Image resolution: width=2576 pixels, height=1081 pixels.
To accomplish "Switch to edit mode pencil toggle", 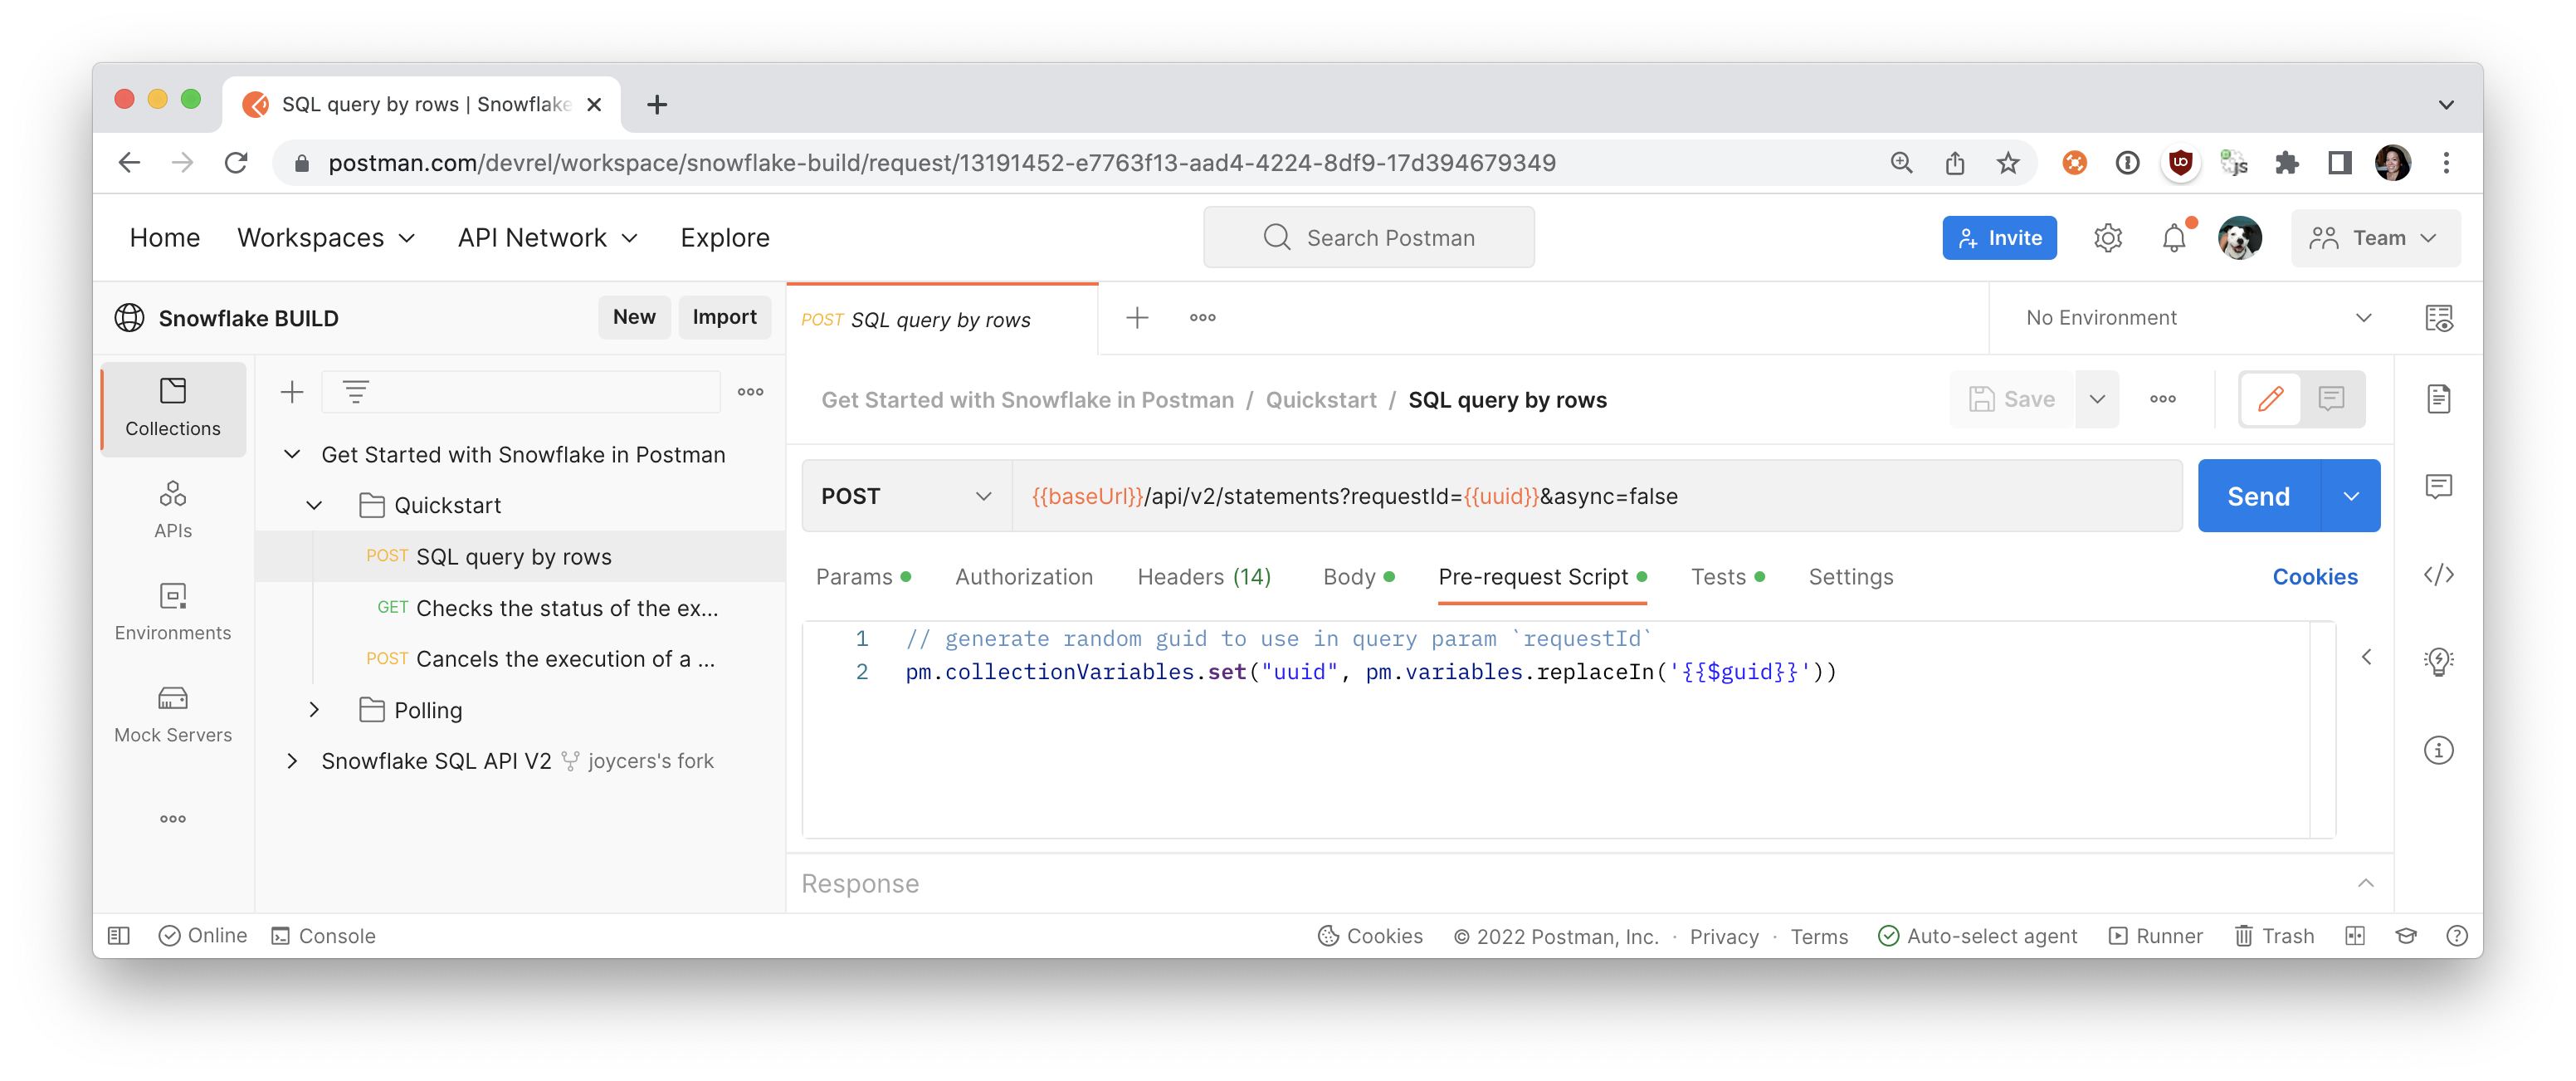I will (2270, 399).
